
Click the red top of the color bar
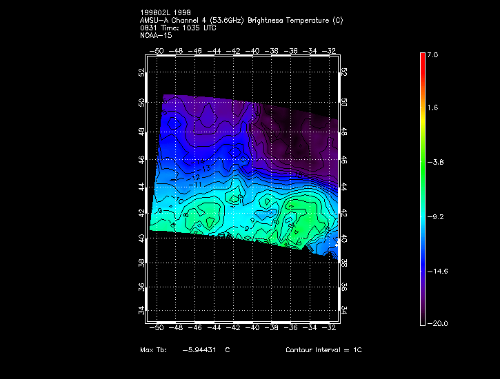click(422, 58)
